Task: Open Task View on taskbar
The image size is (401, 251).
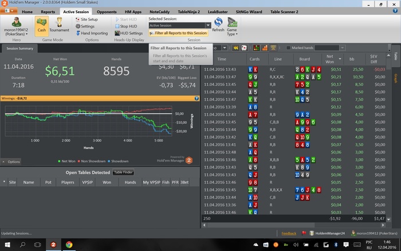Action: 38,245
